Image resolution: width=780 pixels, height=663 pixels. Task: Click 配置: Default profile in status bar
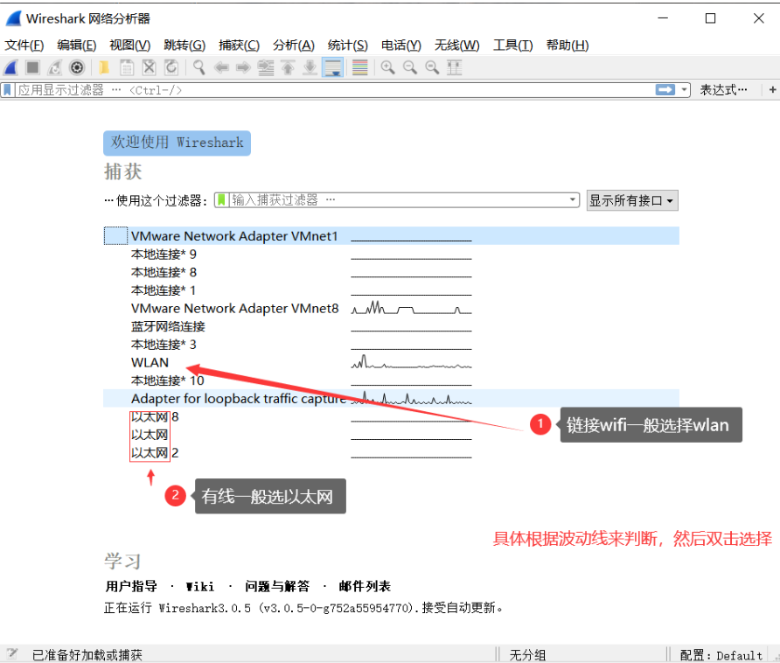point(721,655)
